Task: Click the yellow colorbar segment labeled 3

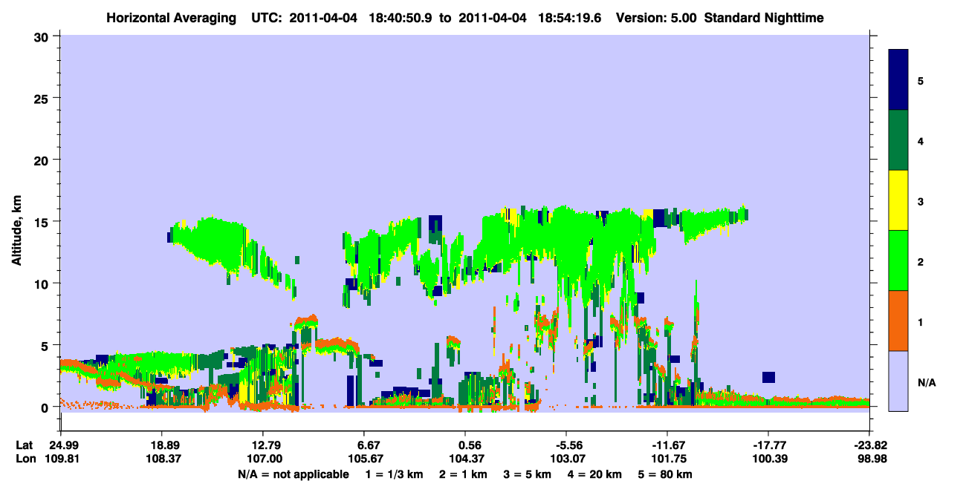Action: coord(898,200)
